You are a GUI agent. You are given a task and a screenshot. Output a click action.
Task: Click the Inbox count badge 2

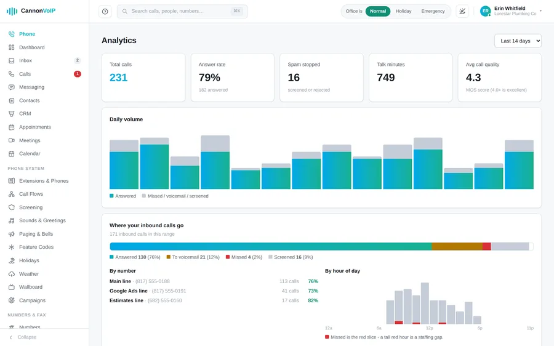(78, 60)
